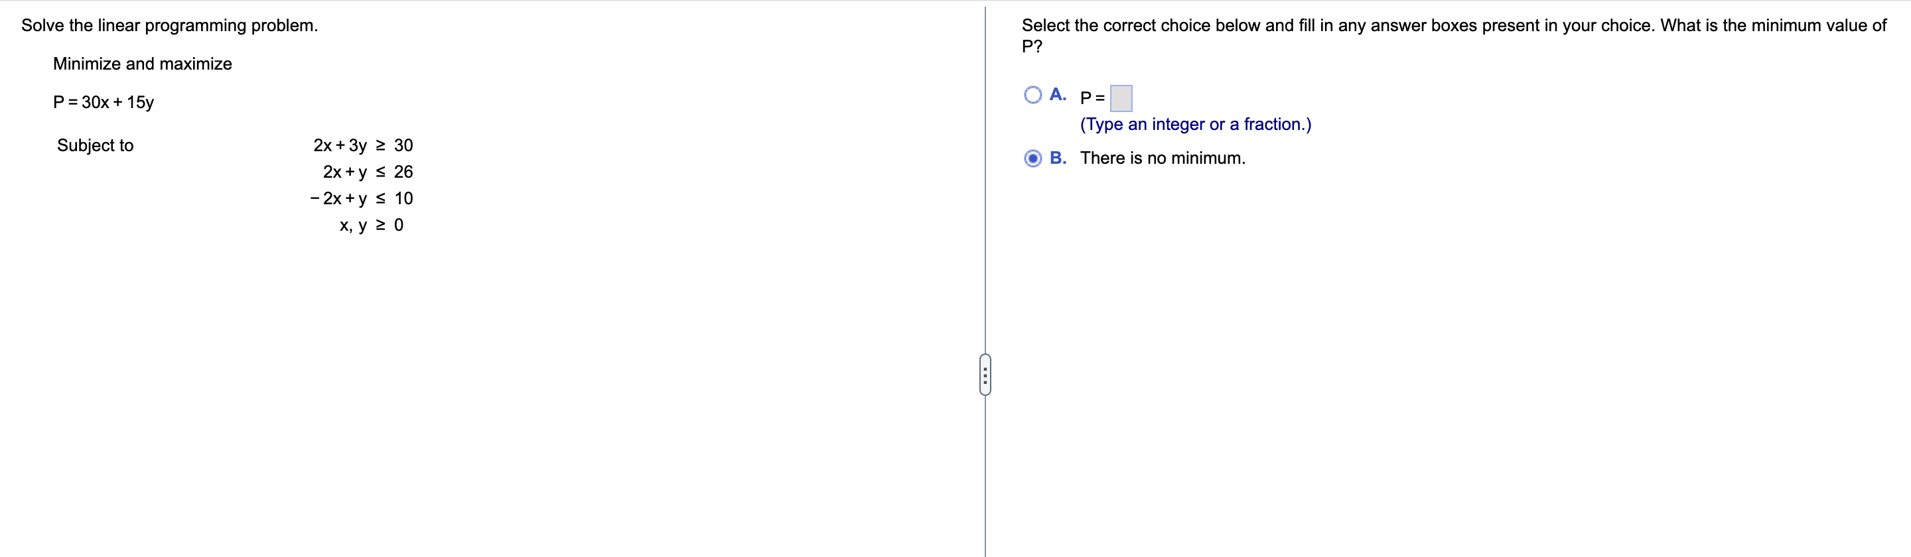The height and width of the screenshot is (557, 1911).
Task: Click the P = answer input box
Action: click(x=1120, y=98)
